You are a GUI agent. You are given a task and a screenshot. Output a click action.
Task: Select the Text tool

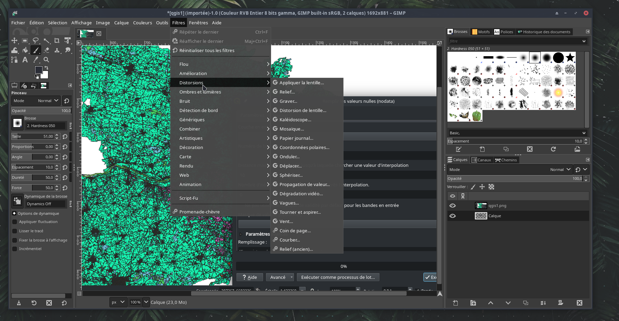click(25, 60)
